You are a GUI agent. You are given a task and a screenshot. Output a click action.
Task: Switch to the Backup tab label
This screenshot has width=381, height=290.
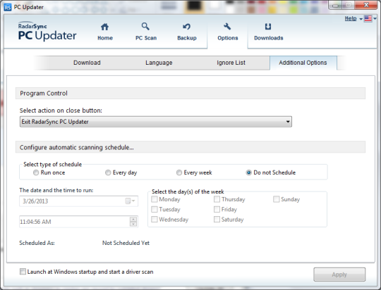(186, 38)
